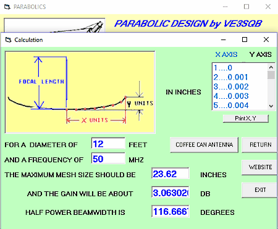Image resolution: width=278 pixels, height=229 pixels.
Task: Click the RETURN button
Action: click(259, 145)
